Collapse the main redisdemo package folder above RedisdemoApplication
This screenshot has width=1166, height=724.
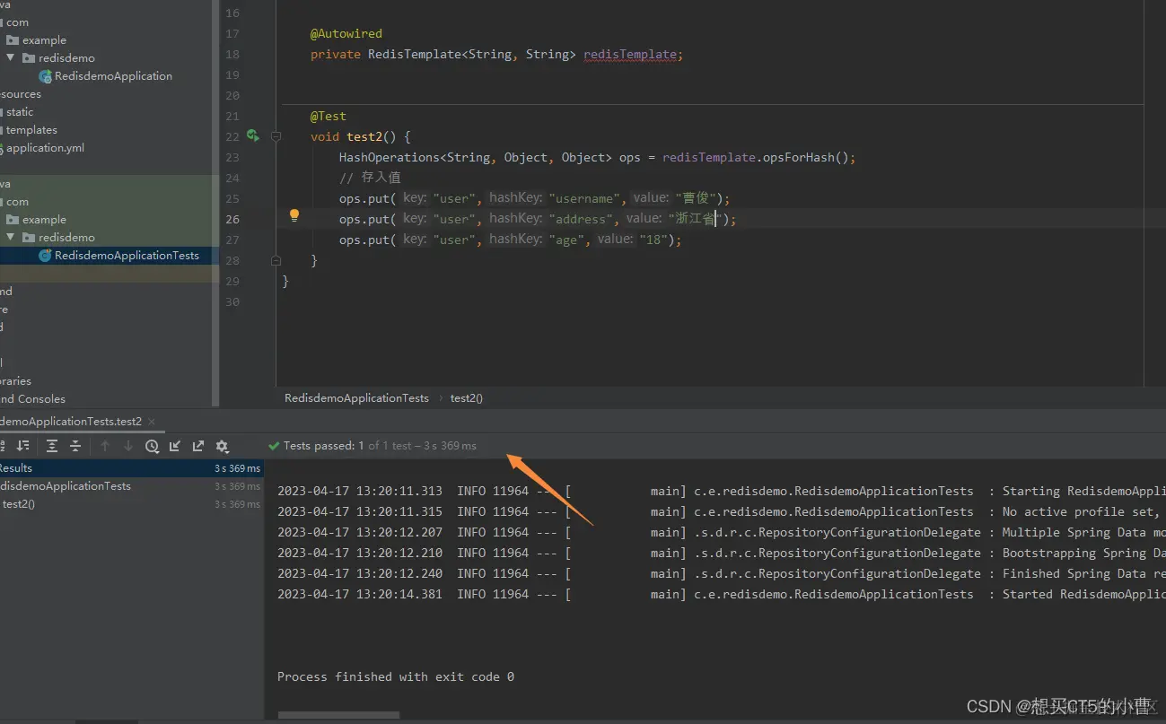click(x=10, y=58)
